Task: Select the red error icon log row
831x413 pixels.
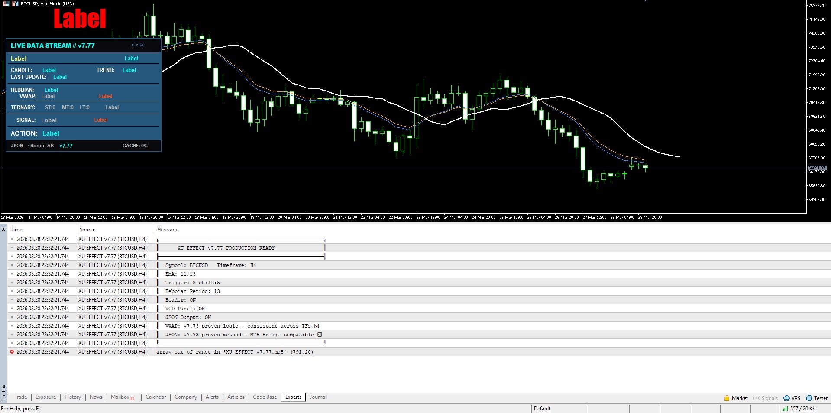Action: click(419, 352)
